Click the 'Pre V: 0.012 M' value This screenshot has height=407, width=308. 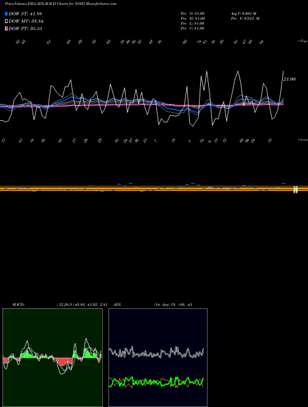[245, 18]
